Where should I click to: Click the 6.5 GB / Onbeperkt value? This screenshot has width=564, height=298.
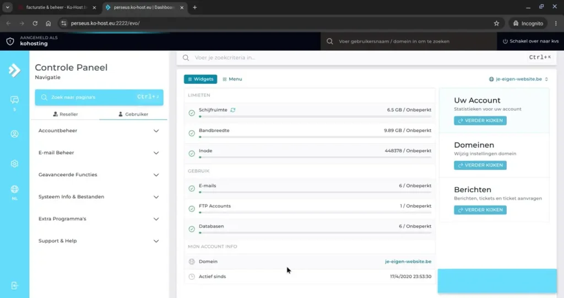[409, 110]
